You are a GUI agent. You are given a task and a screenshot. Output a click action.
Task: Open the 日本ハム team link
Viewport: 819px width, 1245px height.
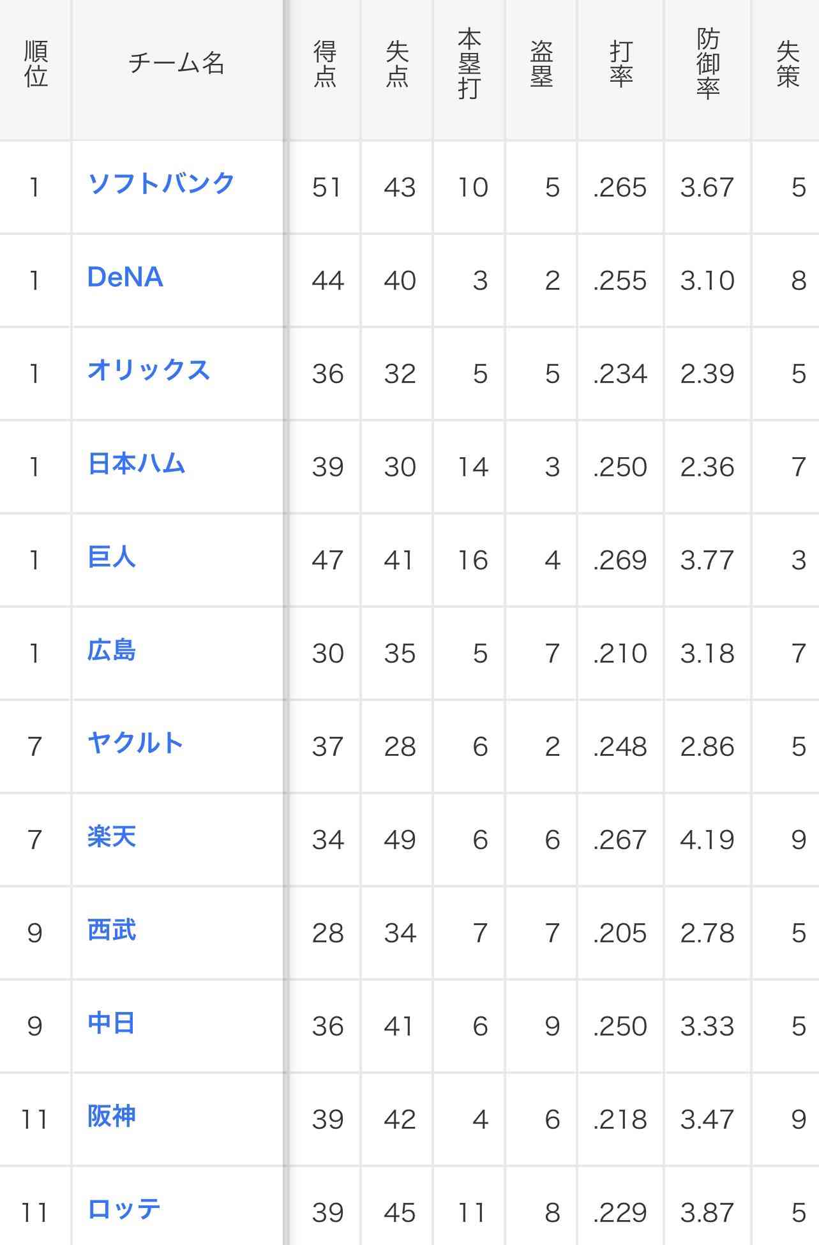click(x=137, y=464)
